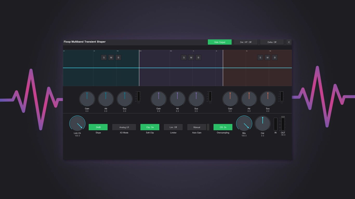Click the C button in header

(x=289, y=42)
